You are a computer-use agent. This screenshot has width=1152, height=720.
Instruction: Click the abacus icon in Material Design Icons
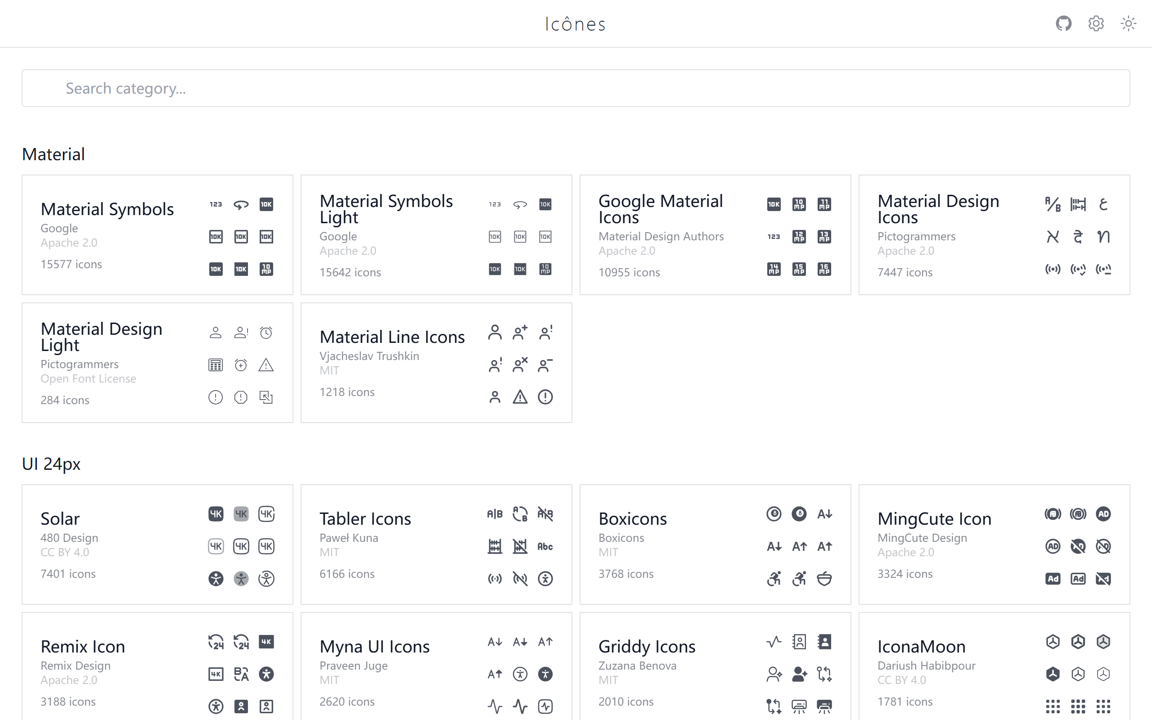tap(1078, 204)
